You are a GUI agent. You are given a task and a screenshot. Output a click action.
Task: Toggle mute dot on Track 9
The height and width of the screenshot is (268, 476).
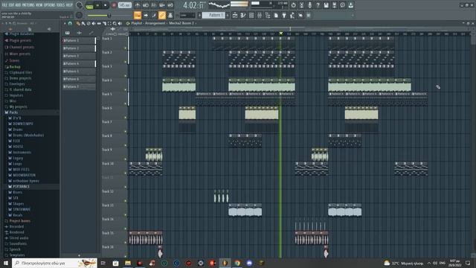126,159
